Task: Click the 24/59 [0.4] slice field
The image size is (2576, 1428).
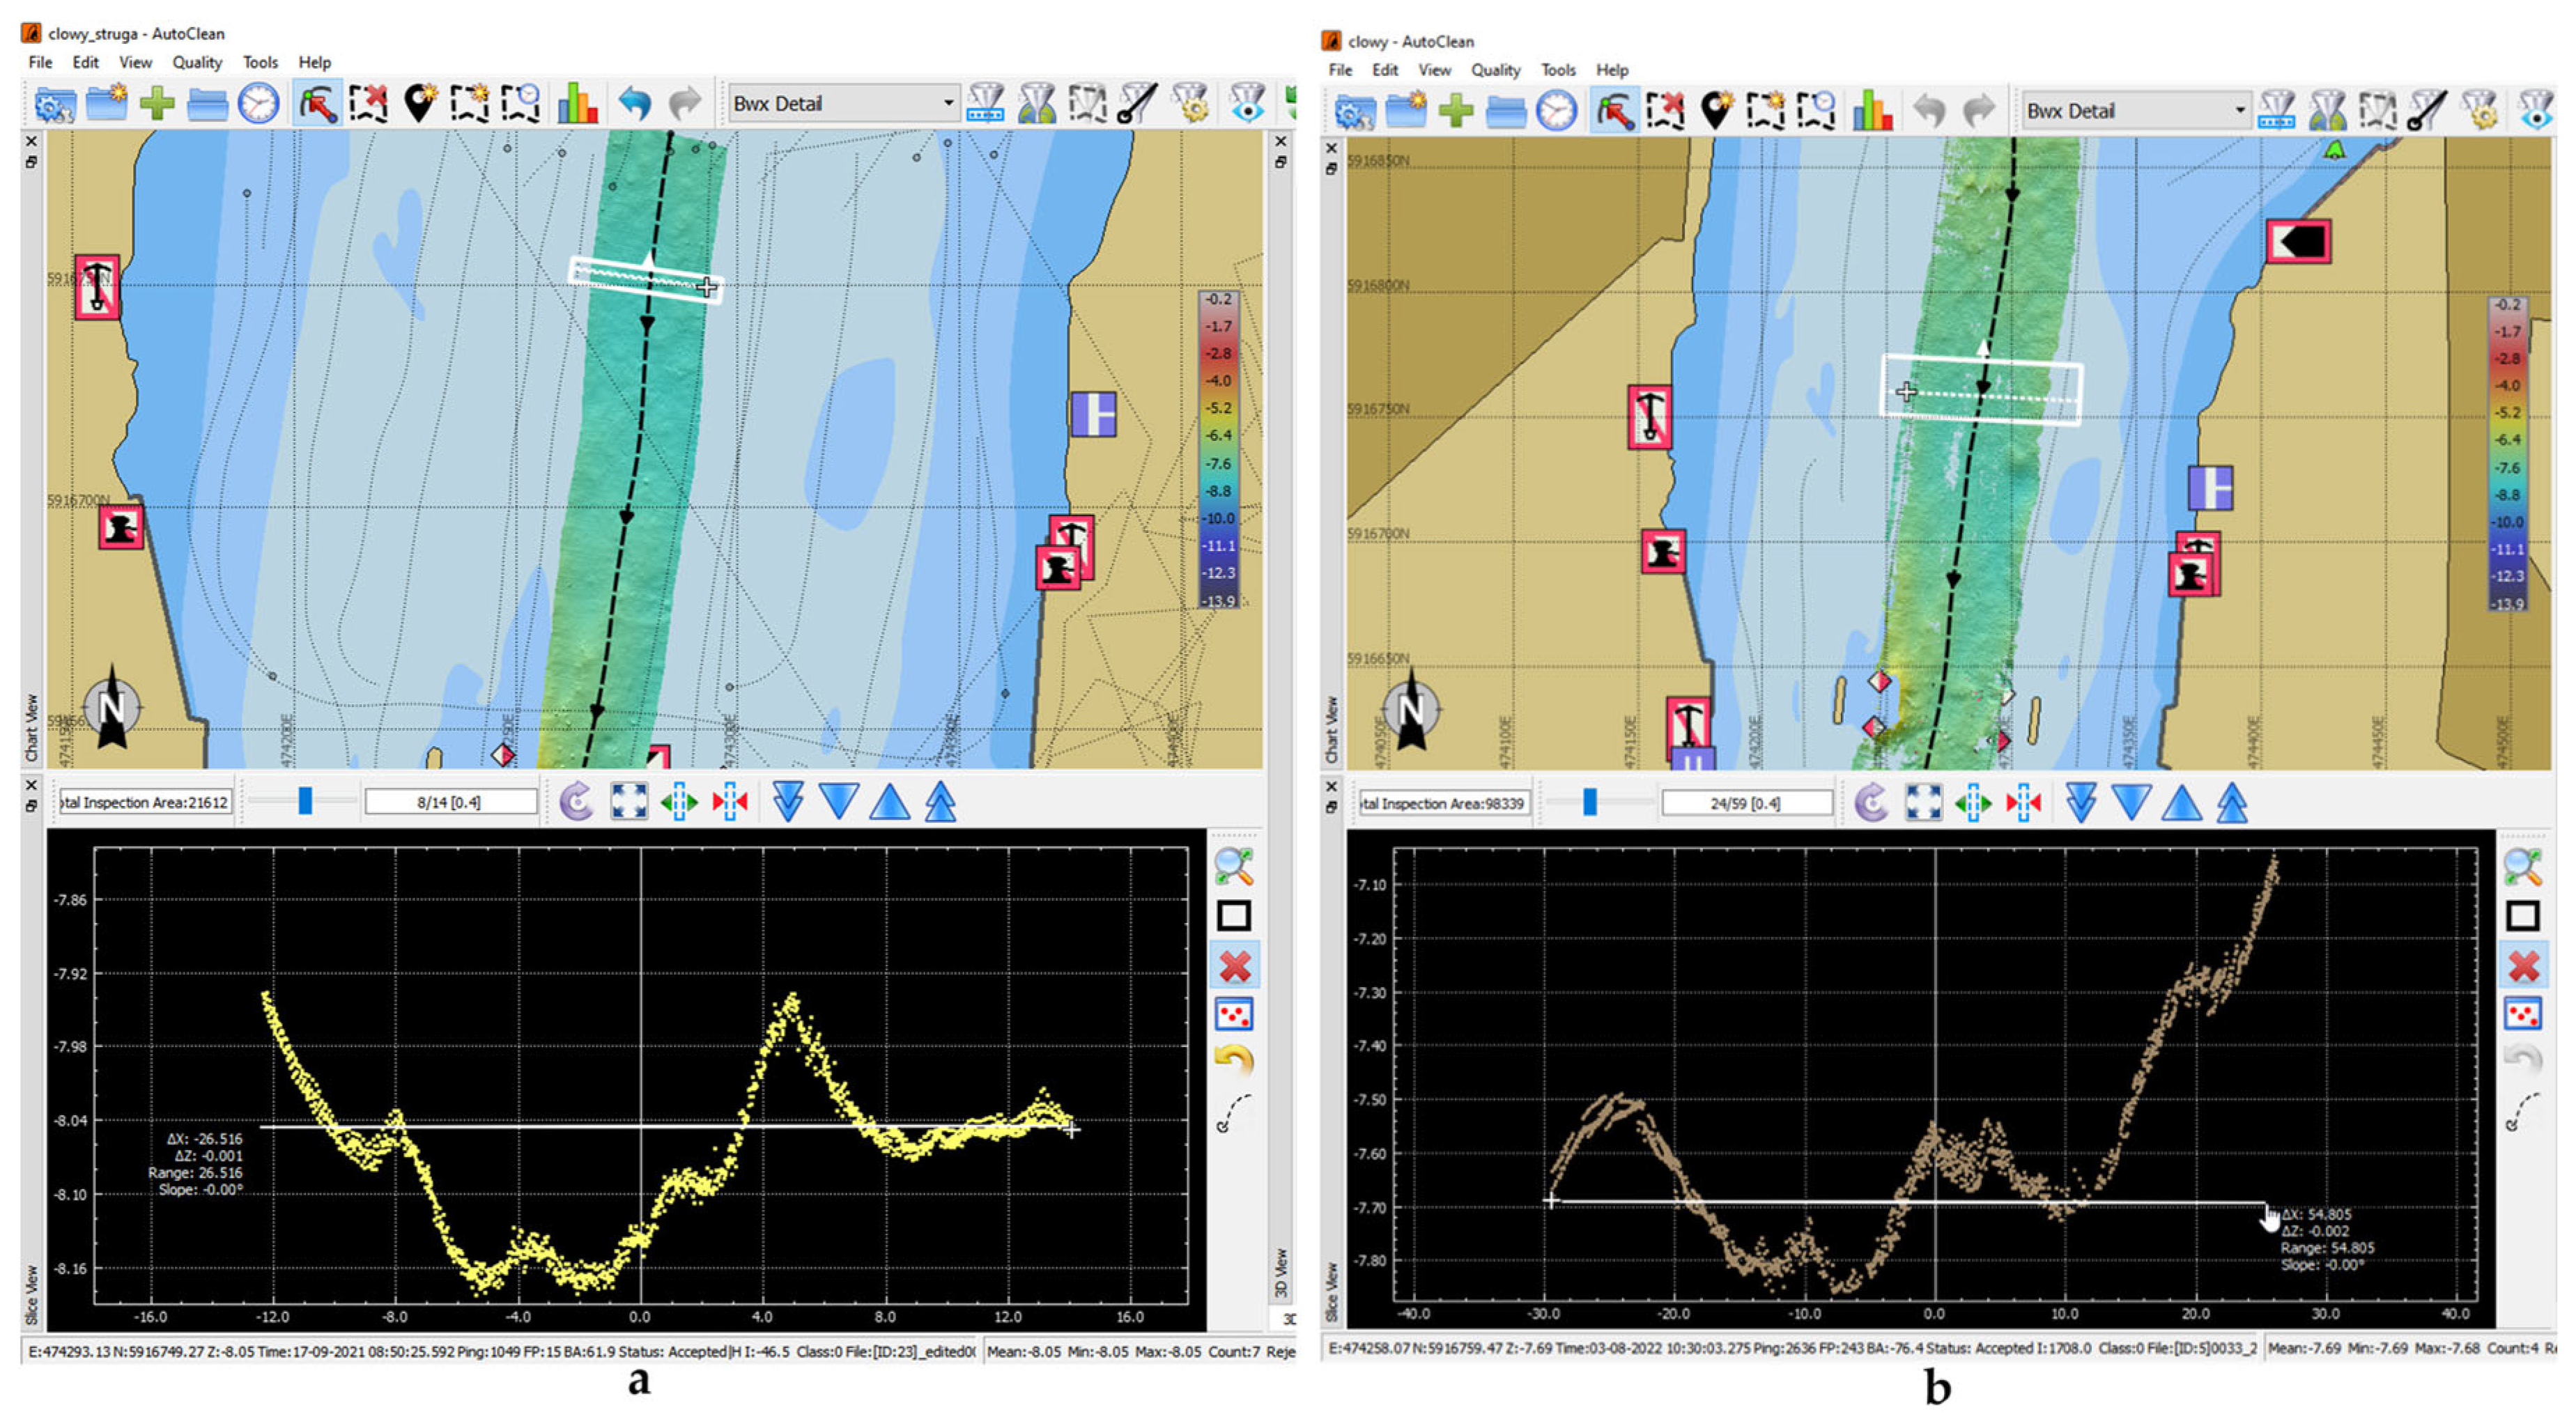Action: pos(1745,803)
